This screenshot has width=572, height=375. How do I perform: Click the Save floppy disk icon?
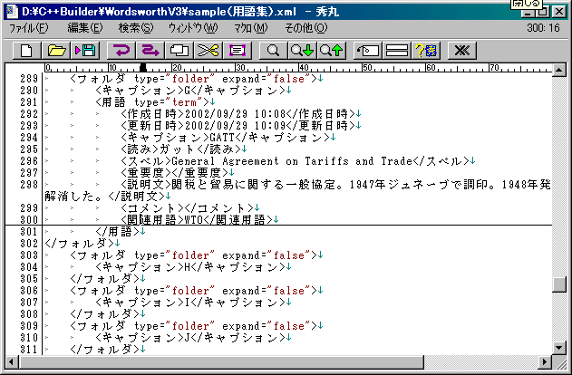(86, 50)
